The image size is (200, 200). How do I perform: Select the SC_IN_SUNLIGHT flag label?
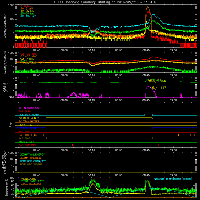pyautogui.click(x=29, y=118)
